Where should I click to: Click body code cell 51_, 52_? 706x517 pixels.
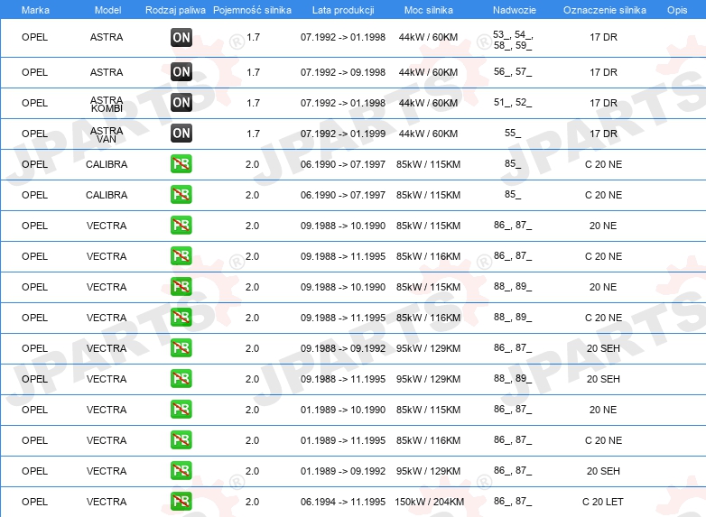click(513, 102)
